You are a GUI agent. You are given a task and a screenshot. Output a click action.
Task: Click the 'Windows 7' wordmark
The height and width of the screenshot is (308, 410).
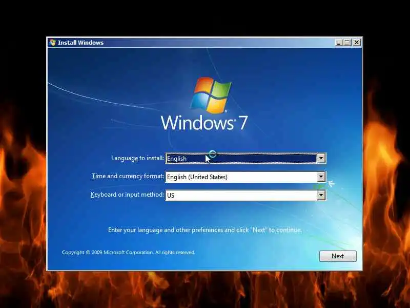204,123
